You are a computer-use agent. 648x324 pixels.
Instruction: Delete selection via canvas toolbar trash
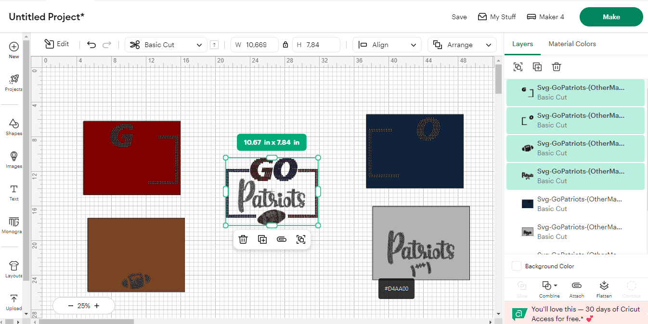coord(243,239)
